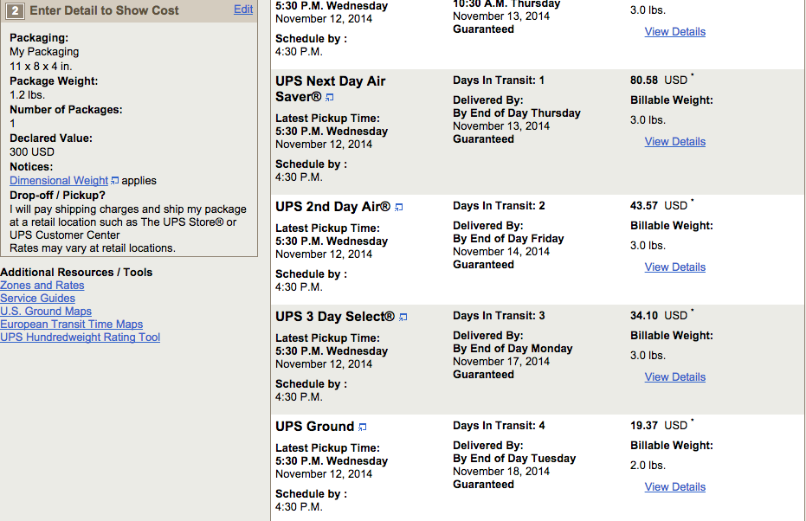
Task: Open info popup icon beside UPS 3 Day Select
Action: (x=403, y=317)
